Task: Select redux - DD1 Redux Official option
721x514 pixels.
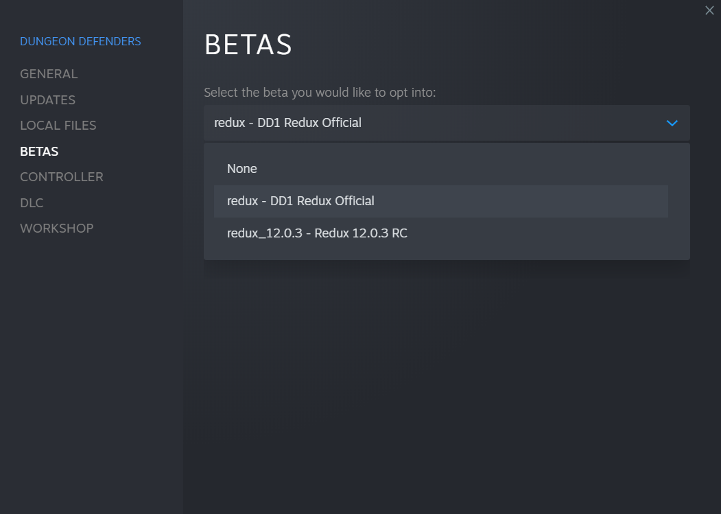Action: 300,201
